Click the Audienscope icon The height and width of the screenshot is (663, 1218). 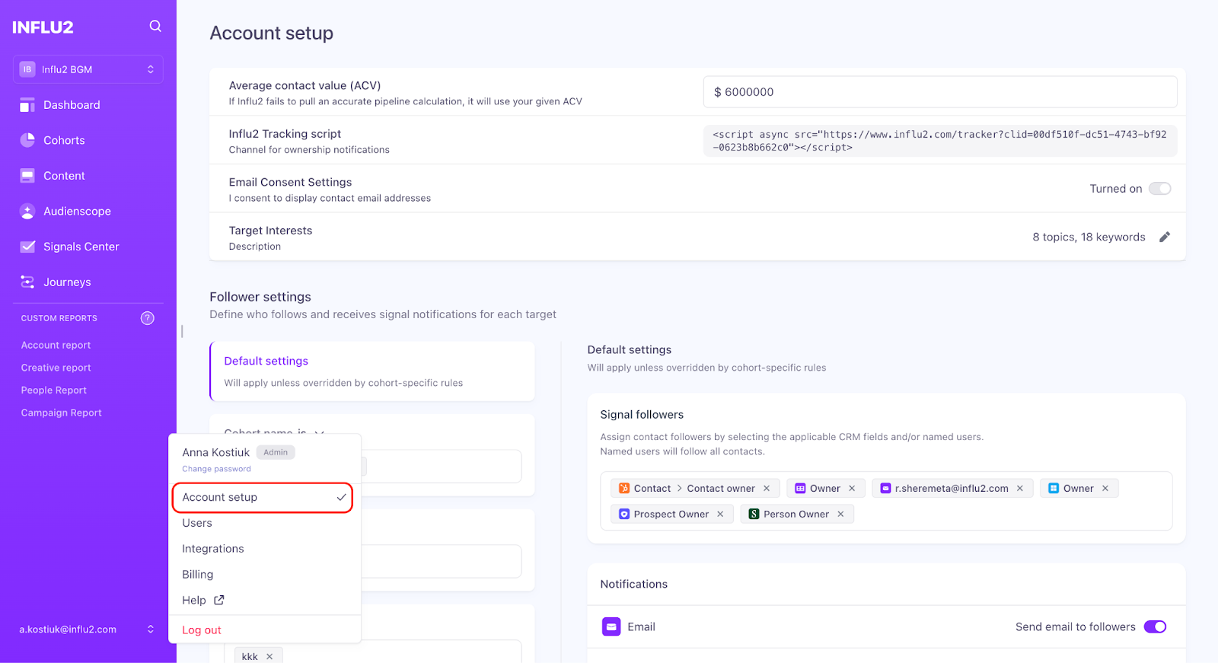(x=27, y=212)
